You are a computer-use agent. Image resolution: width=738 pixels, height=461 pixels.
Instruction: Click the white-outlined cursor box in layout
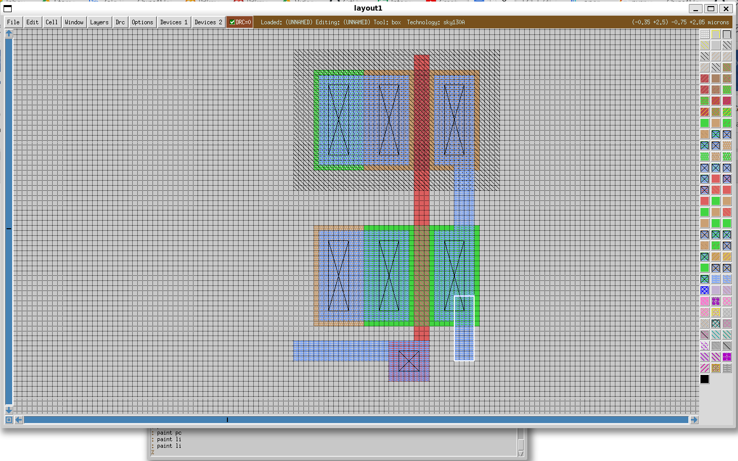tap(464, 328)
